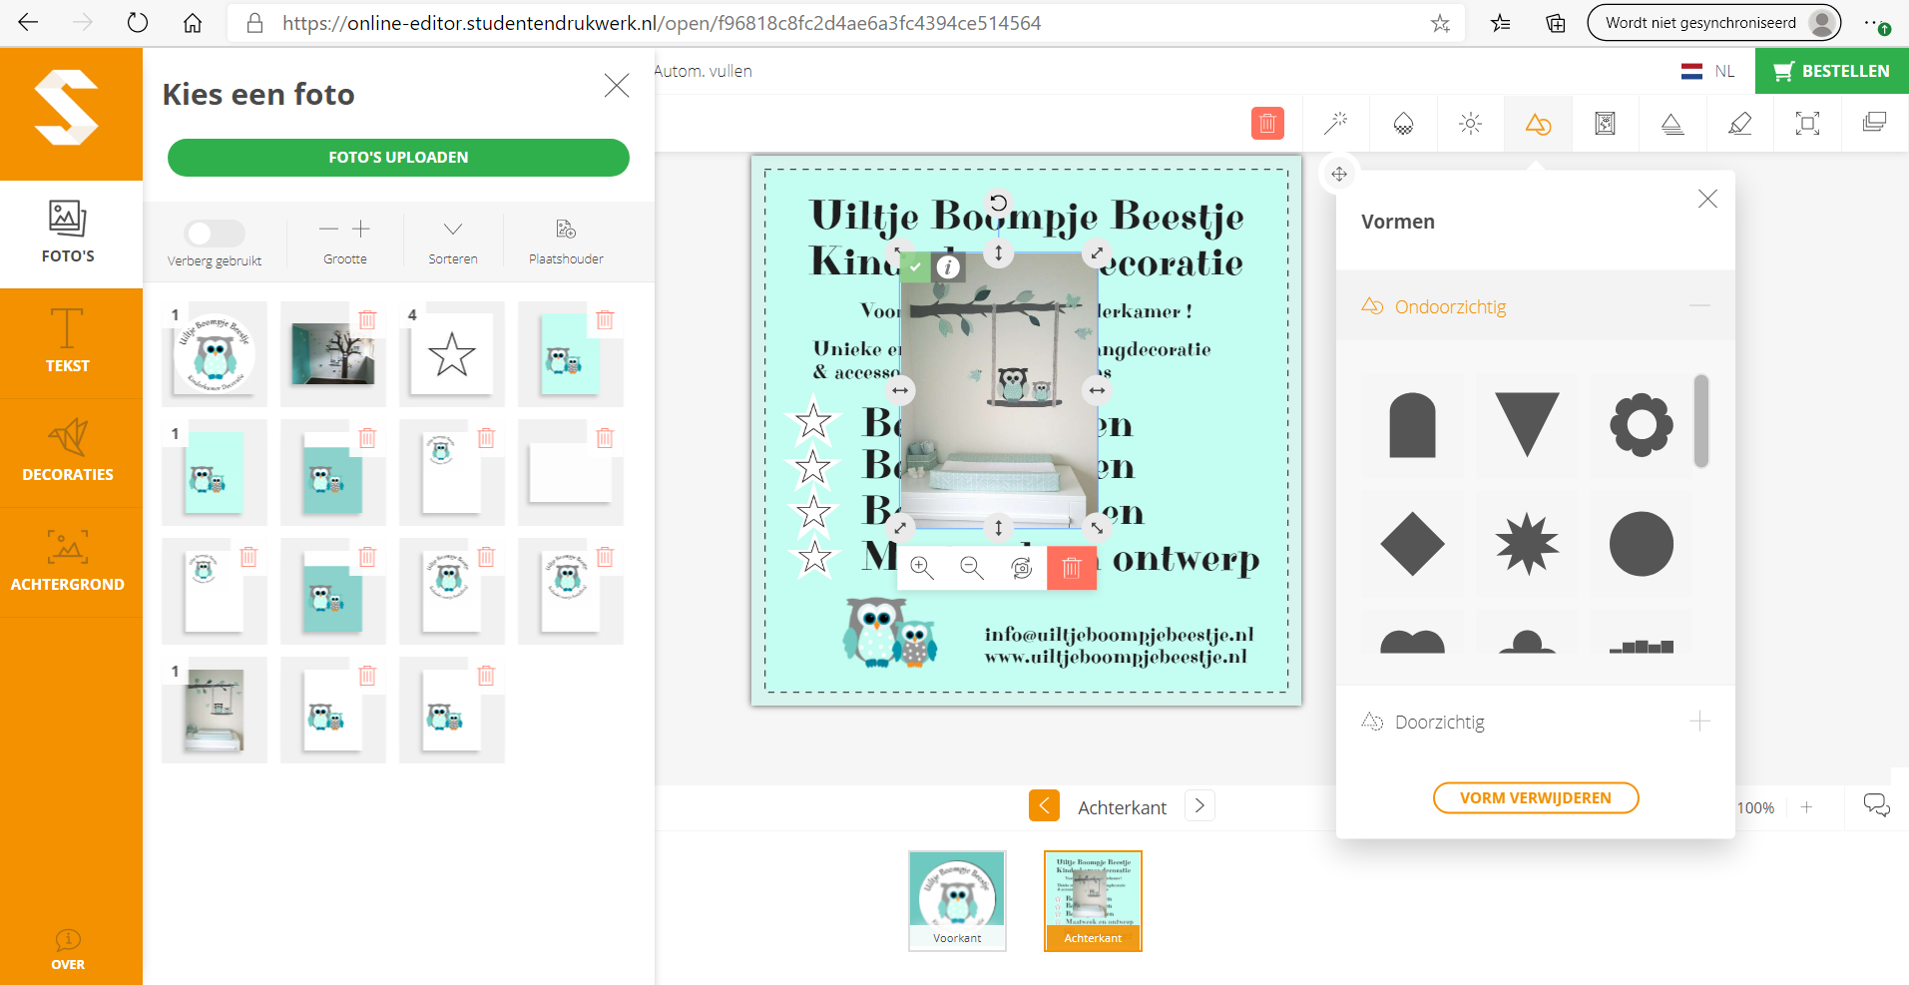Expand the Doorzichtig section
Viewport: 1909px width, 985px height.
[1699, 721]
